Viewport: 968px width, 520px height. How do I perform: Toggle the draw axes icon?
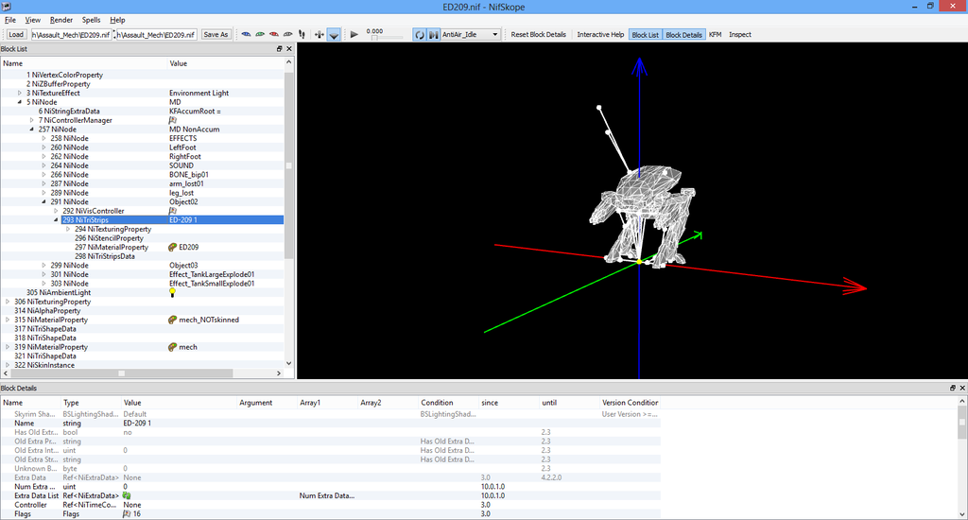click(320, 35)
